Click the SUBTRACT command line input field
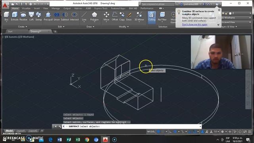Screen dimensions: 254x143 click(132, 126)
